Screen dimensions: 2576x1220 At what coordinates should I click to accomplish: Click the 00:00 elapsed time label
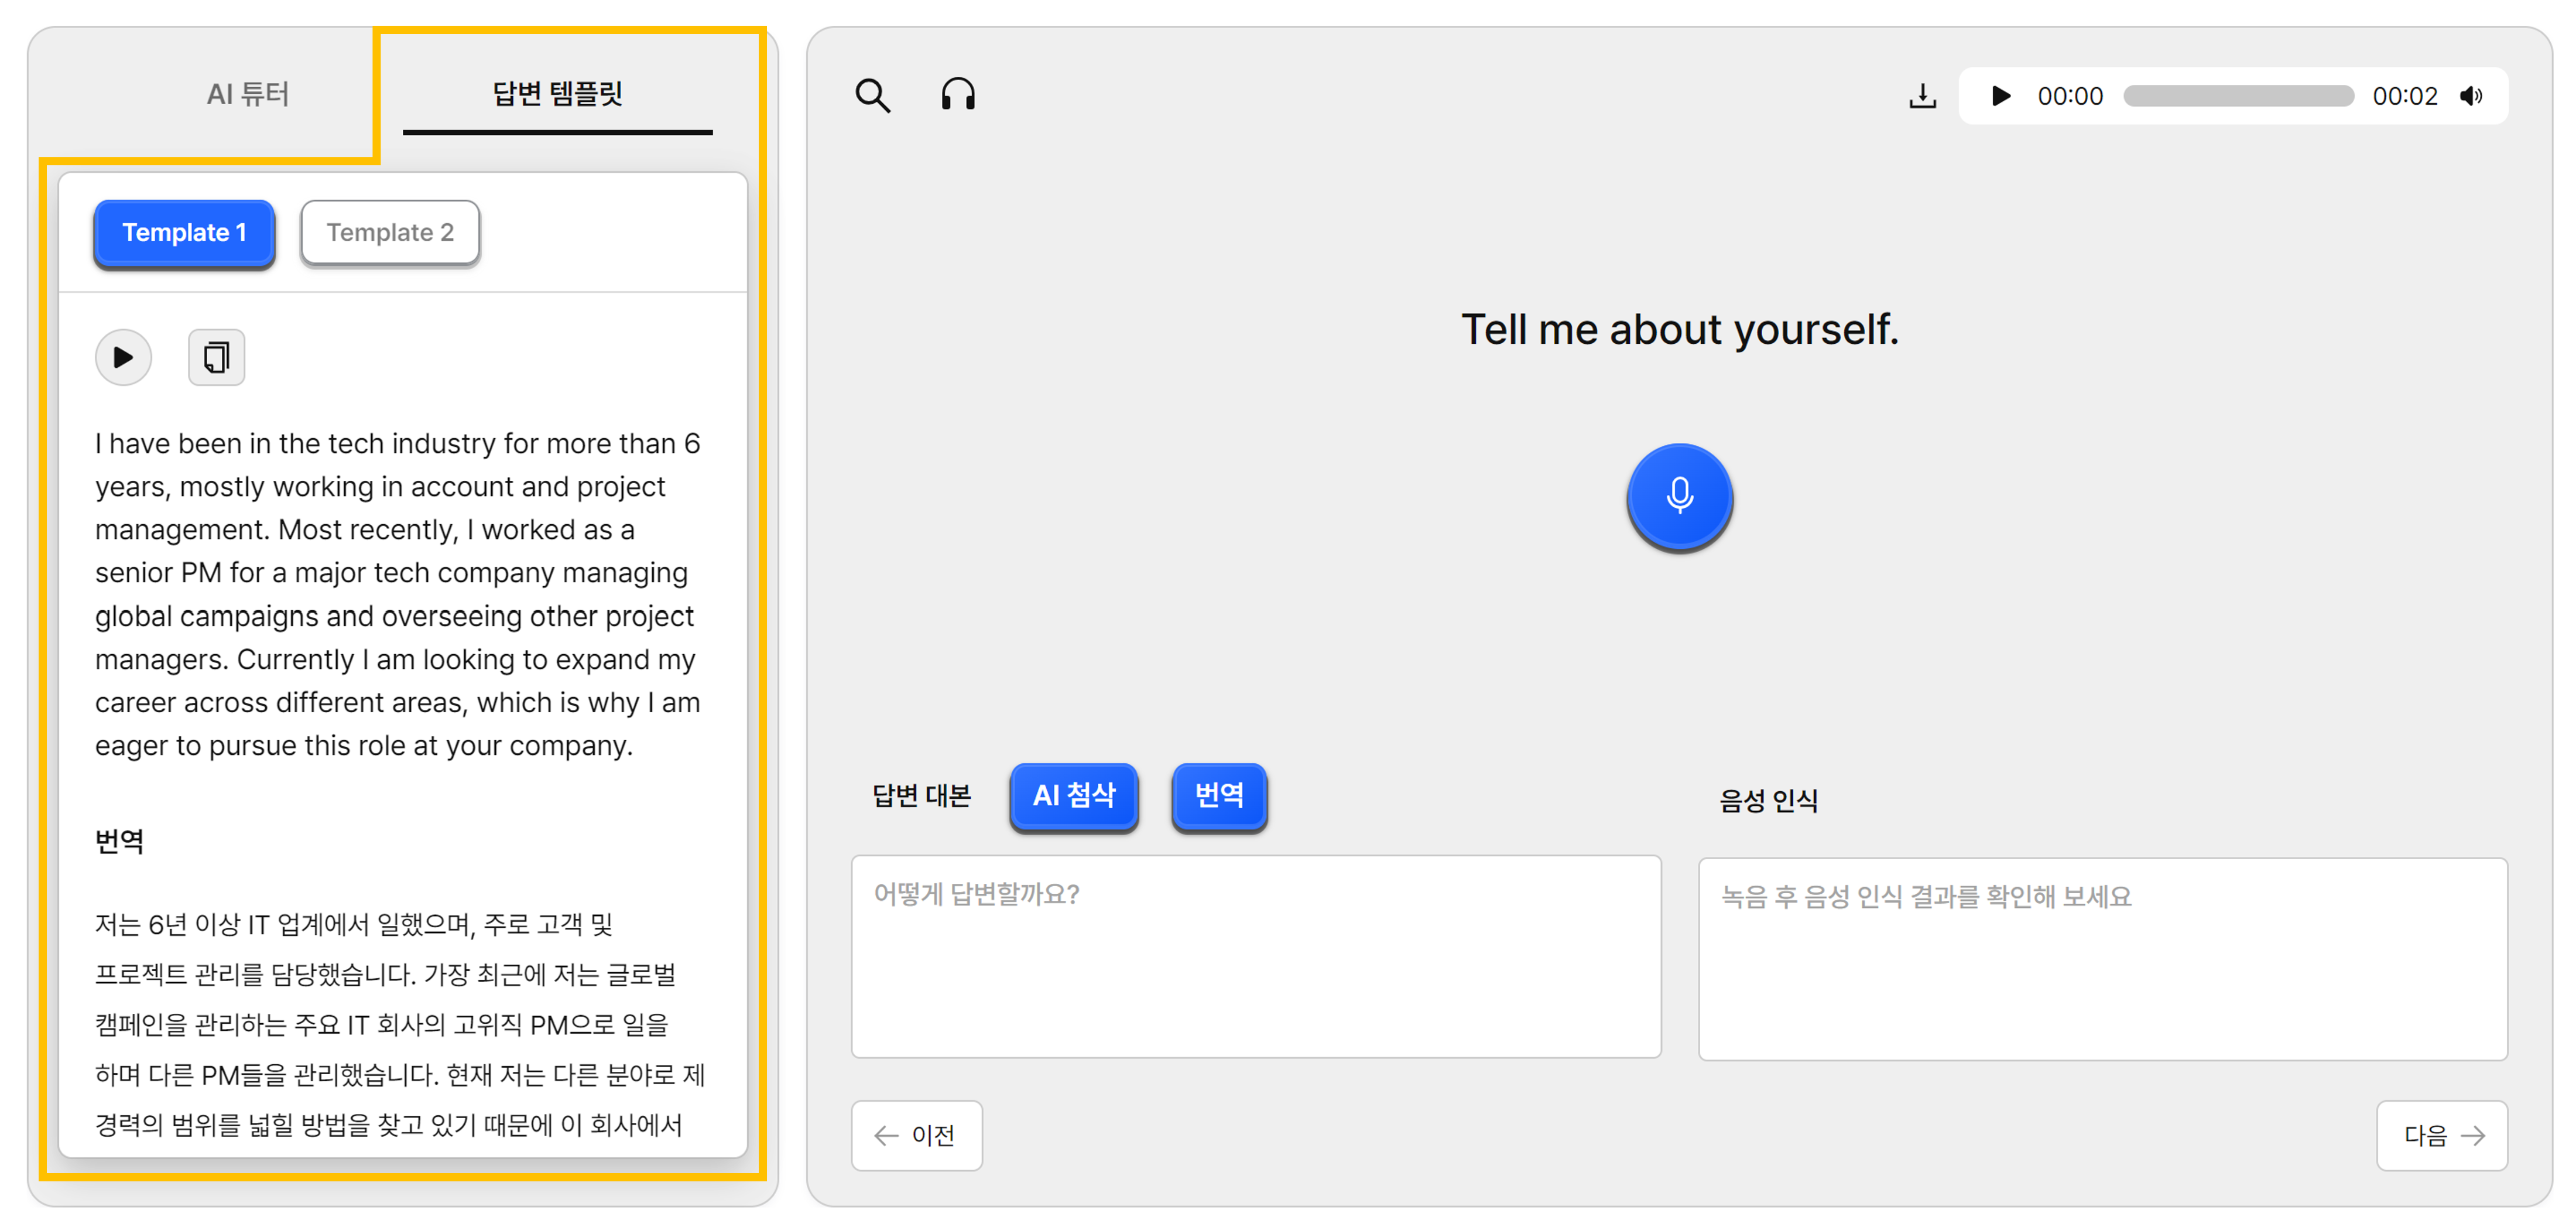point(2069,96)
